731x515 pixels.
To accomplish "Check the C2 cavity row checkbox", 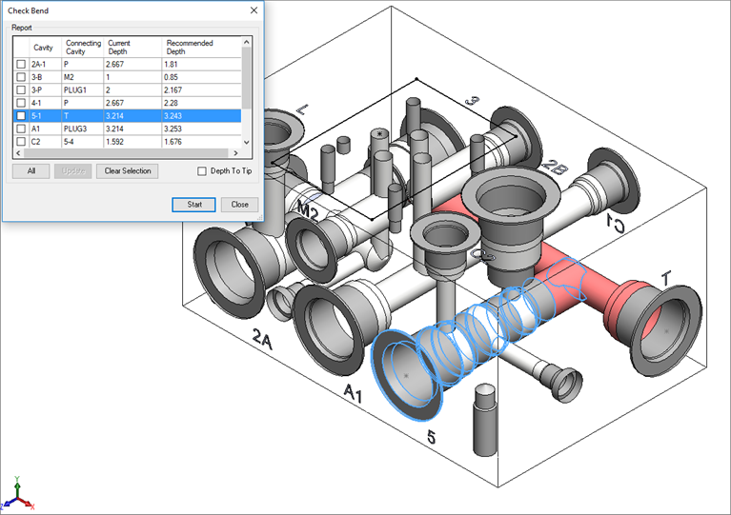I will 21,141.
